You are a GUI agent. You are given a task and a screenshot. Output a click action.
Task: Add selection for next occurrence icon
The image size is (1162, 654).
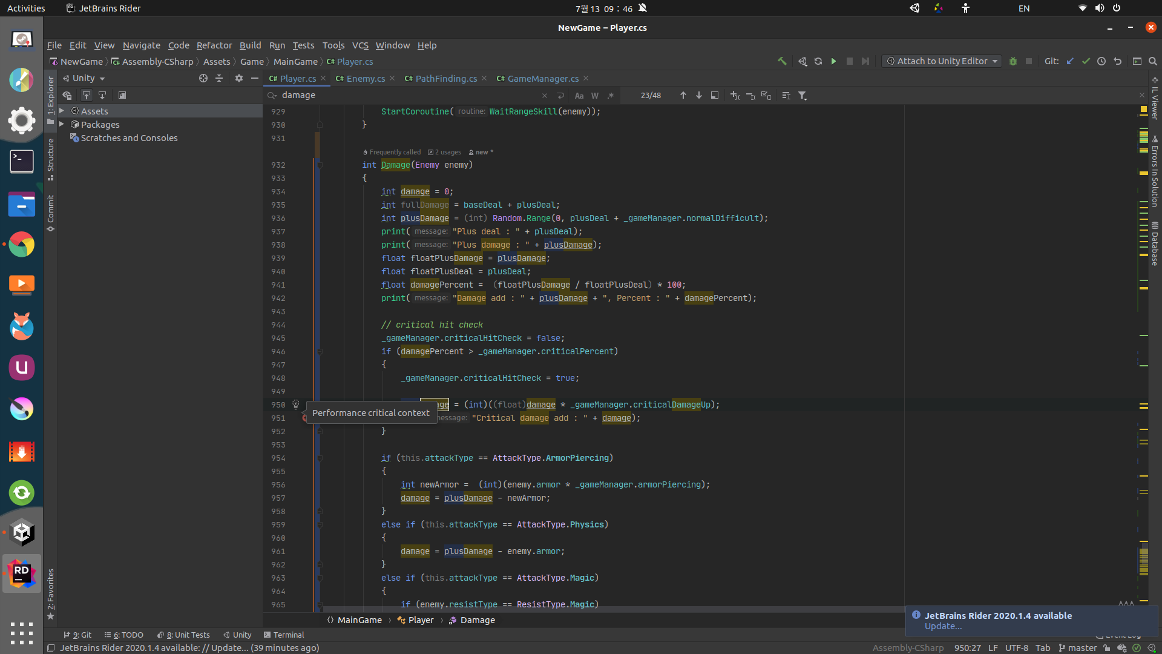pyautogui.click(x=735, y=96)
